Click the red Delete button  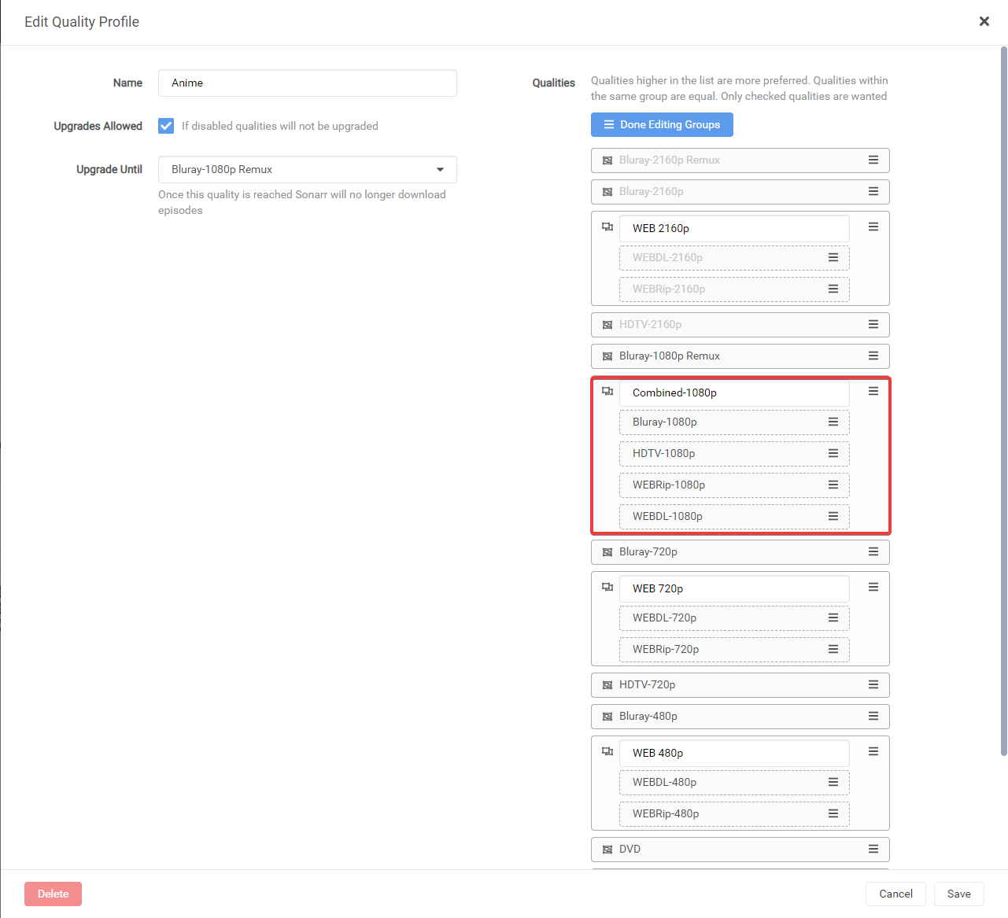pyautogui.click(x=53, y=894)
